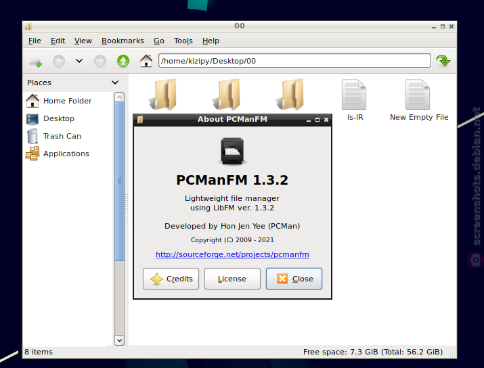Click the New Empty File name label
Image resolution: width=484 pixels, height=368 pixels.
click(x=419, y=117)
